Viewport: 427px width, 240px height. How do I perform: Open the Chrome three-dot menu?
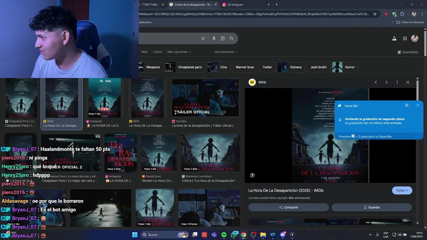[422, 14]
